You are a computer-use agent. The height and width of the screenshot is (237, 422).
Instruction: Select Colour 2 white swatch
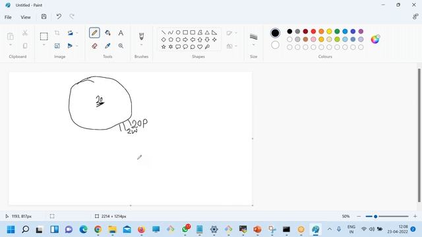tap(275, 45)
